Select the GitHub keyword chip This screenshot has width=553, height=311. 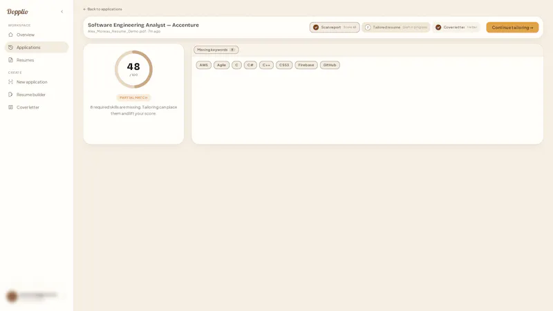[x=330, y=65]
